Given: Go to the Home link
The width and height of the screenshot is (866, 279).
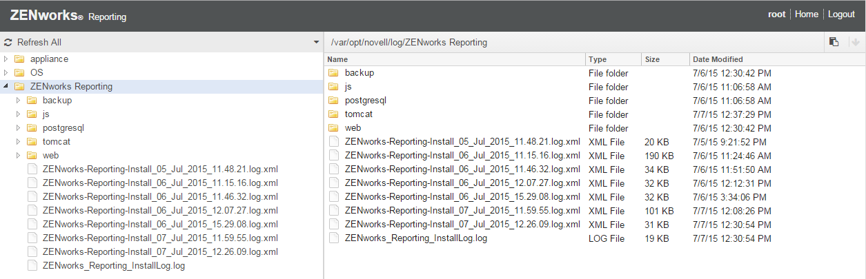Looking at the screenshot, I should coord(807,14).
